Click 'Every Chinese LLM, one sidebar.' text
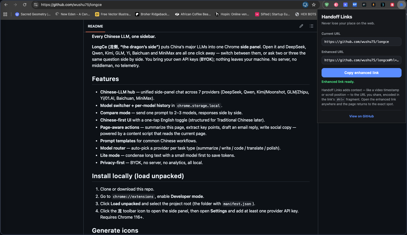Image resolution: width=407 pixels, height=235 pixels. click(x=124, y=36)
